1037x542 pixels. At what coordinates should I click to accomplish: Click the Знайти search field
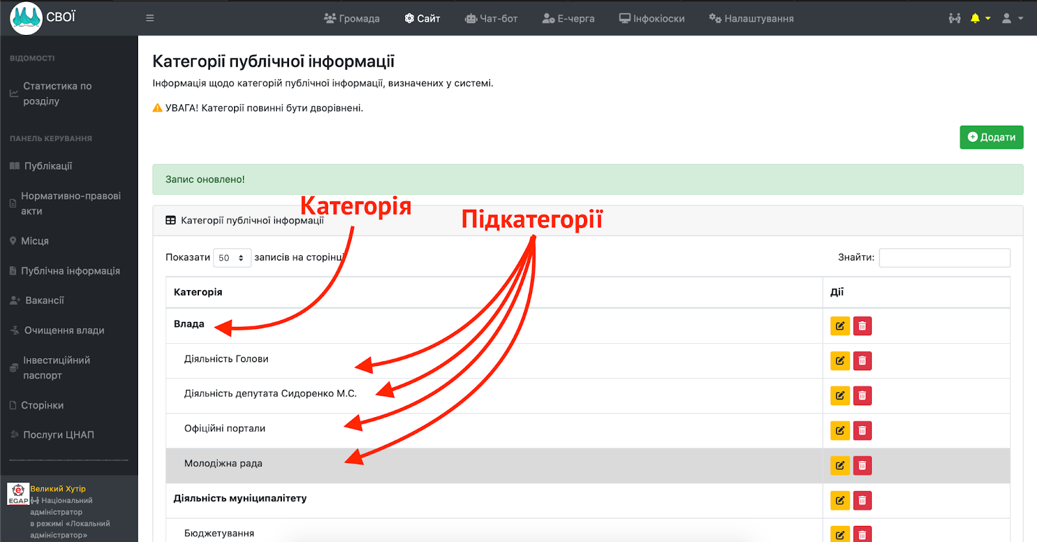pyautogui.click(x=944, y=258)
